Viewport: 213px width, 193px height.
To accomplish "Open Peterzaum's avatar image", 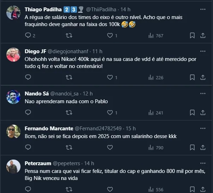I will [13, 166].
